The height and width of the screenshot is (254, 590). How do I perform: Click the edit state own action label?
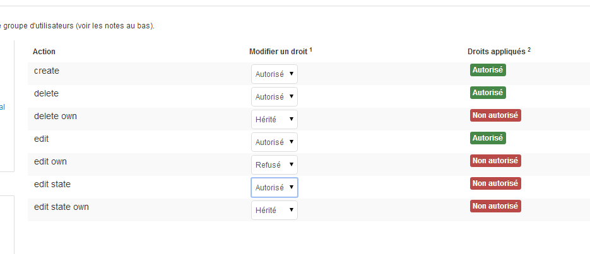61,207
